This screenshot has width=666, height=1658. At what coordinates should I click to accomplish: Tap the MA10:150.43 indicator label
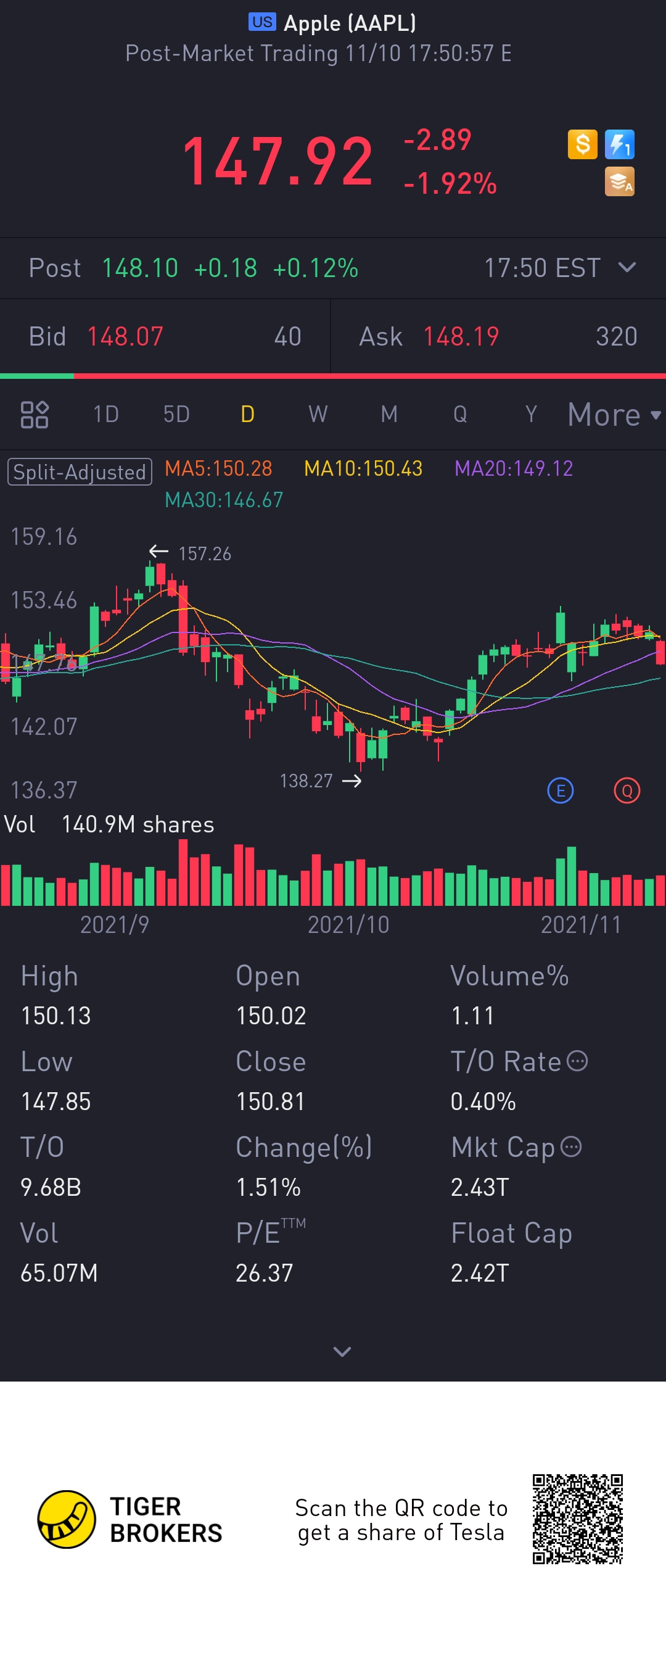363,468
